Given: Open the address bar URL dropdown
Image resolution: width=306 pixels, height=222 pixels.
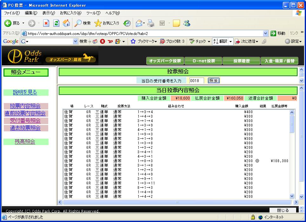Looking at the screenshot, I should click(x=265, y=33).
